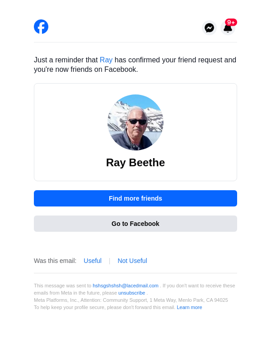Mark this email as Useful
Viewport: 271px width, 347px height.
tap(93, 261)
